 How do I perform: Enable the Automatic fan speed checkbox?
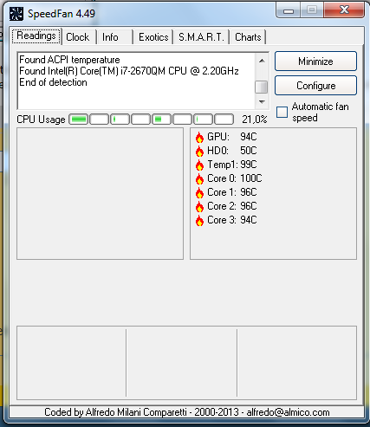point(282,112)
